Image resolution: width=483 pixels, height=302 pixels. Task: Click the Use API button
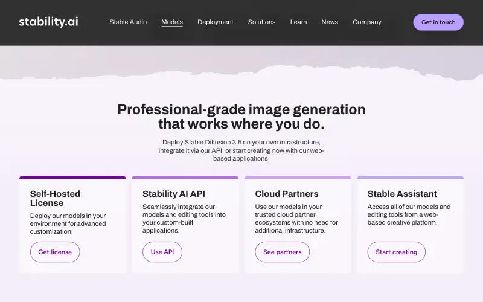pyautogui.click(x=162, y=252)
